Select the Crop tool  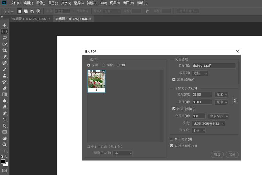tap(5, 50)
